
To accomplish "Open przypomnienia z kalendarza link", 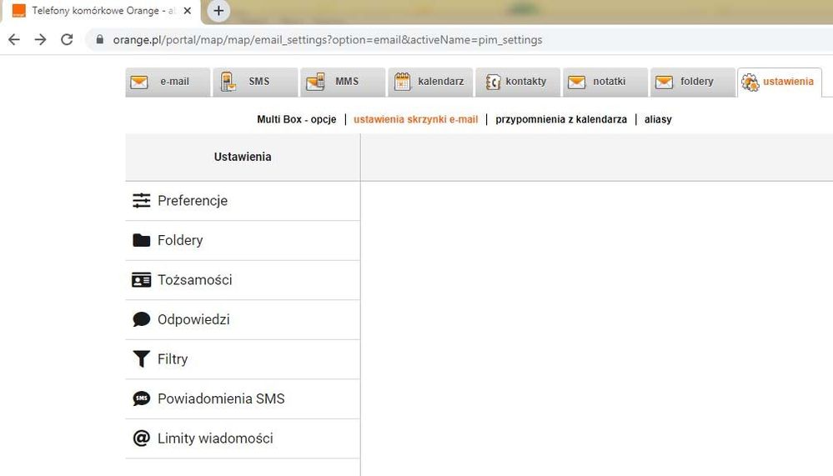I will click(561, 119).
